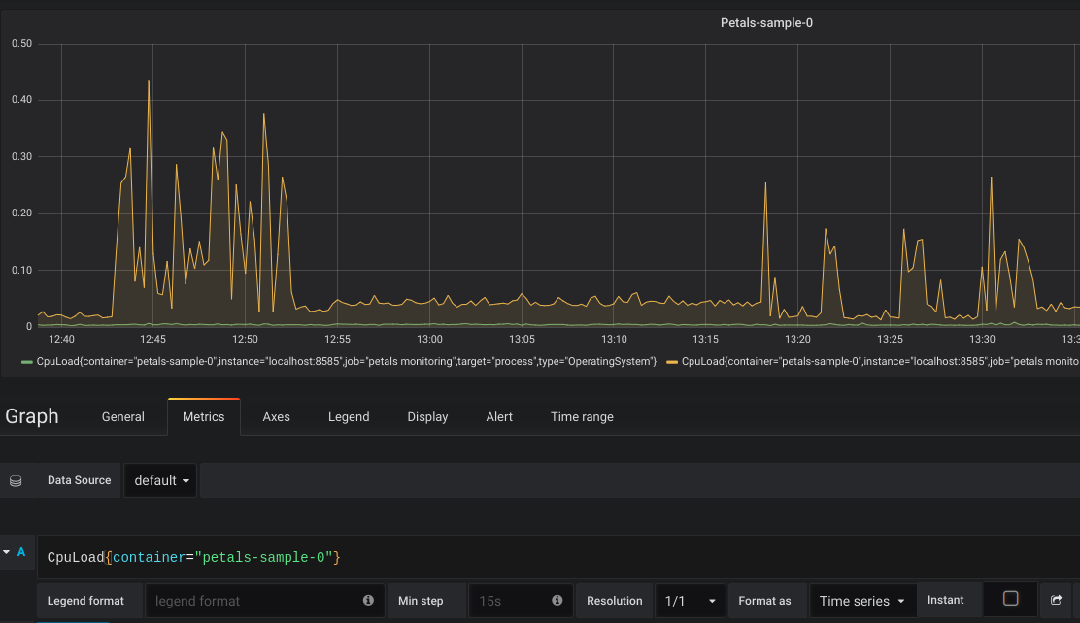The image size is (1080, 623).
Task: Click the Petals-sample-0 panel title
Action: pos(766,22)
